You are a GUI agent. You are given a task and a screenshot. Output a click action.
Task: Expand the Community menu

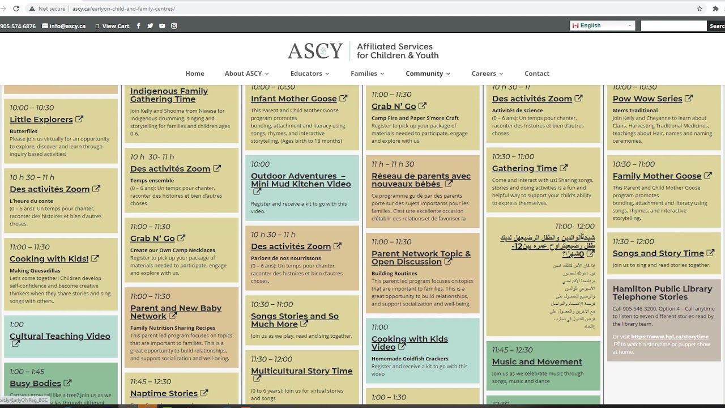tap(428, 74)
